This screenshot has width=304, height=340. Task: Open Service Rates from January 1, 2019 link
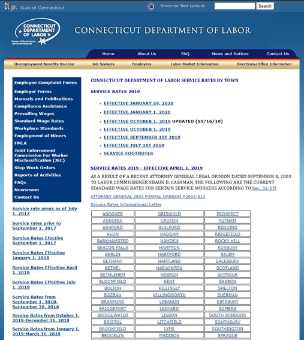click(46, 332)
